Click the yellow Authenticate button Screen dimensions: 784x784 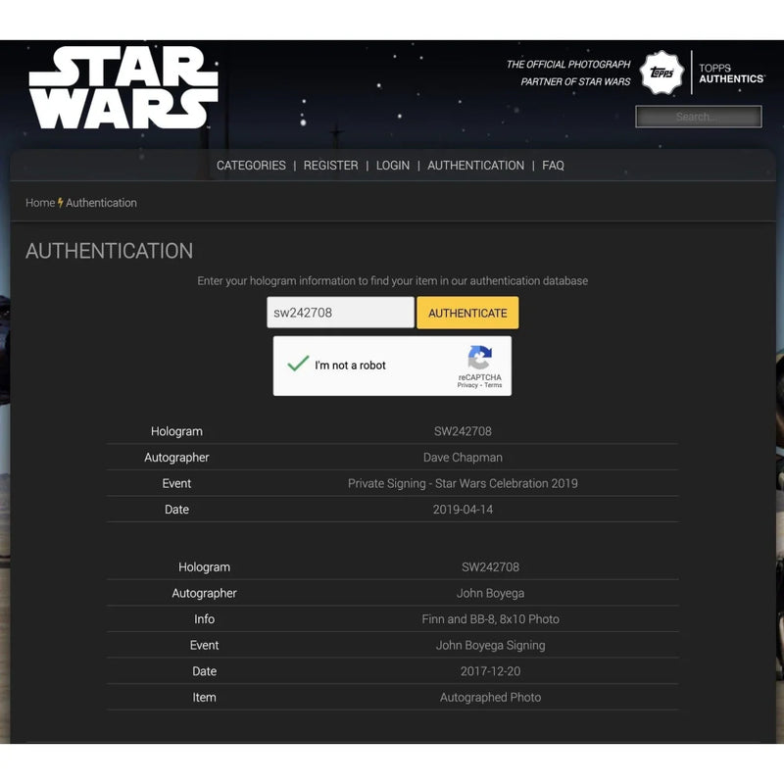point(467,313)
